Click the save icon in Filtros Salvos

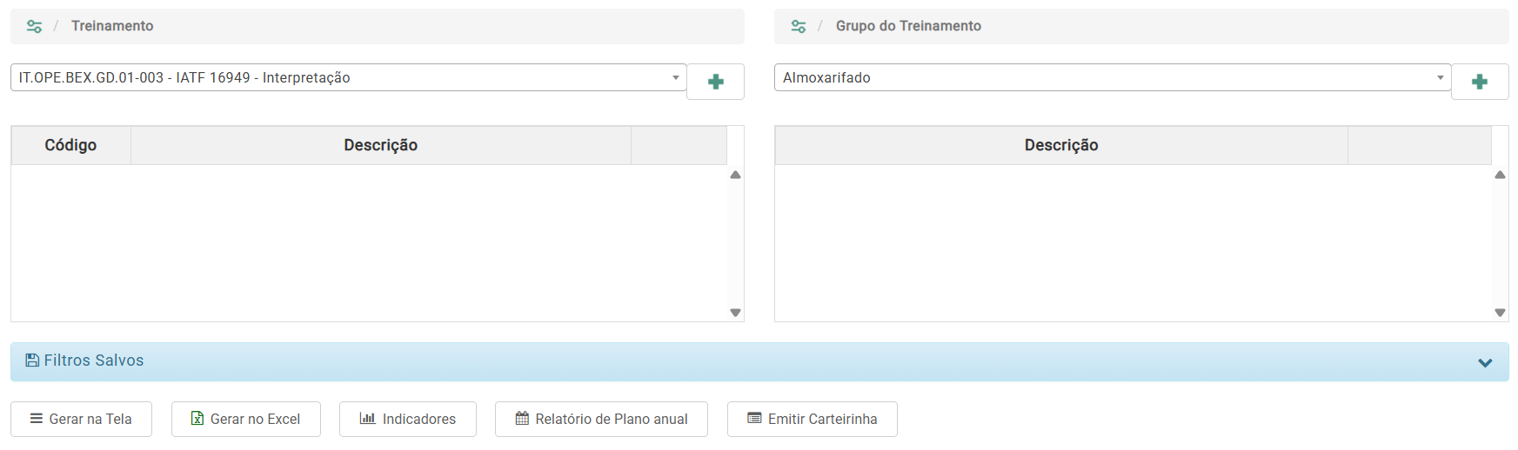pos(32,361)
